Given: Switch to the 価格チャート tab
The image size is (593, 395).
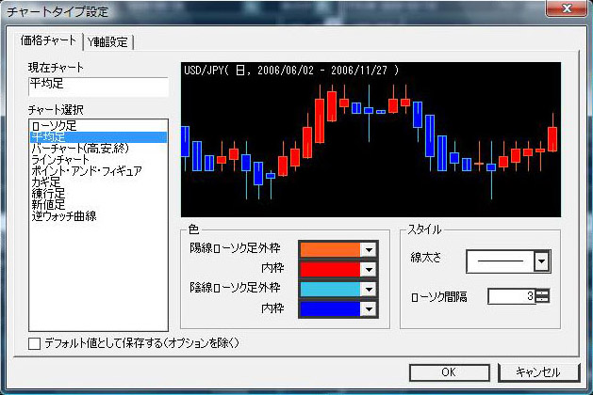Looking at the screenshot, I should pyautogui.click(x=48, y=40).
